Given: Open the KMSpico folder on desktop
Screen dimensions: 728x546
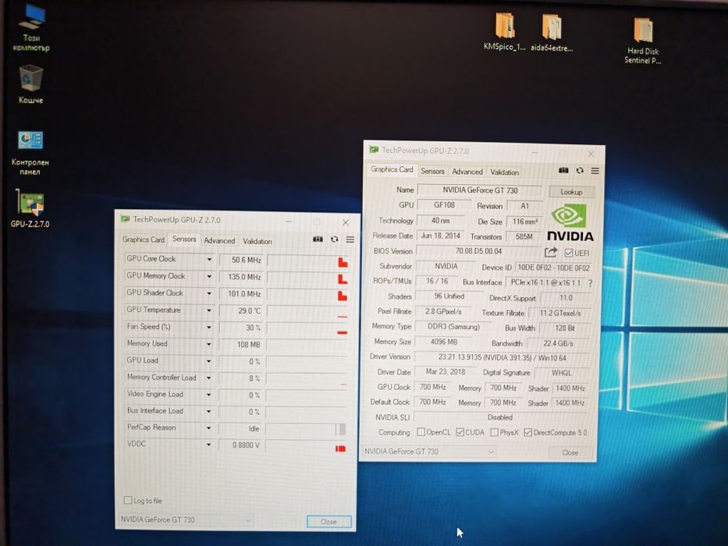Looking at the screenshot, I should pos(505,31).
